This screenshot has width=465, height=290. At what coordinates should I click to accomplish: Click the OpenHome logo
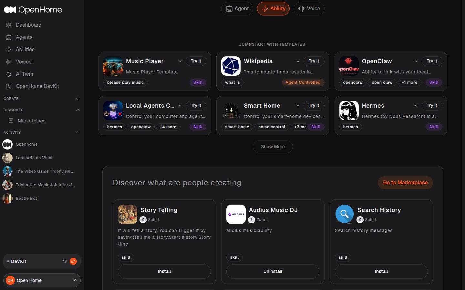coord(33,10)
